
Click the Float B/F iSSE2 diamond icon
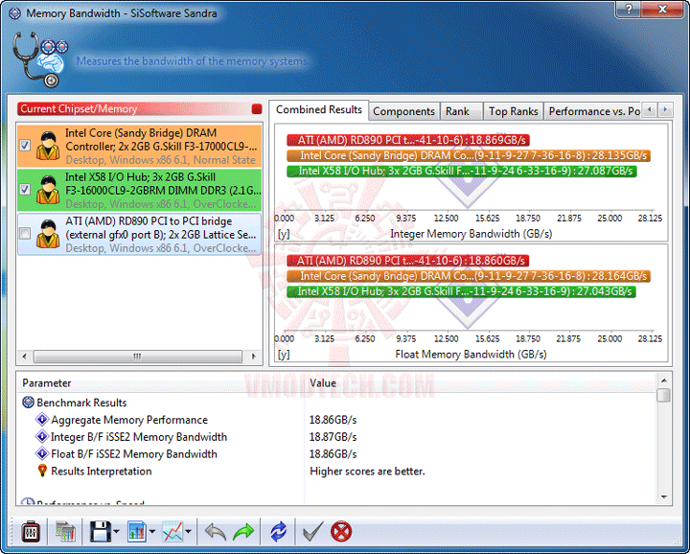(x=42, y=453)
